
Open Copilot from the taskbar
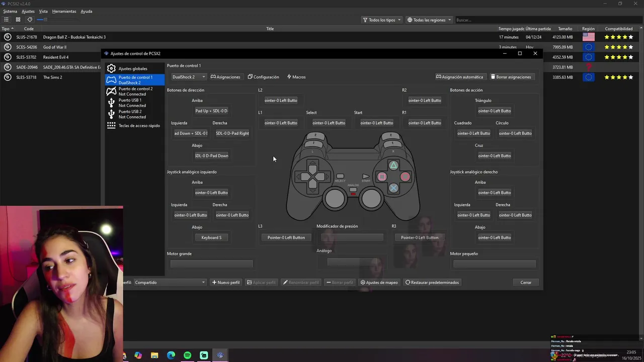pos(138,355)
